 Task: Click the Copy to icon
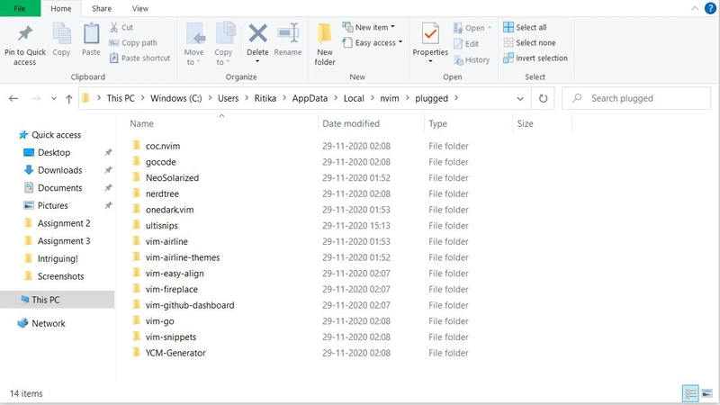pos(224,33)
